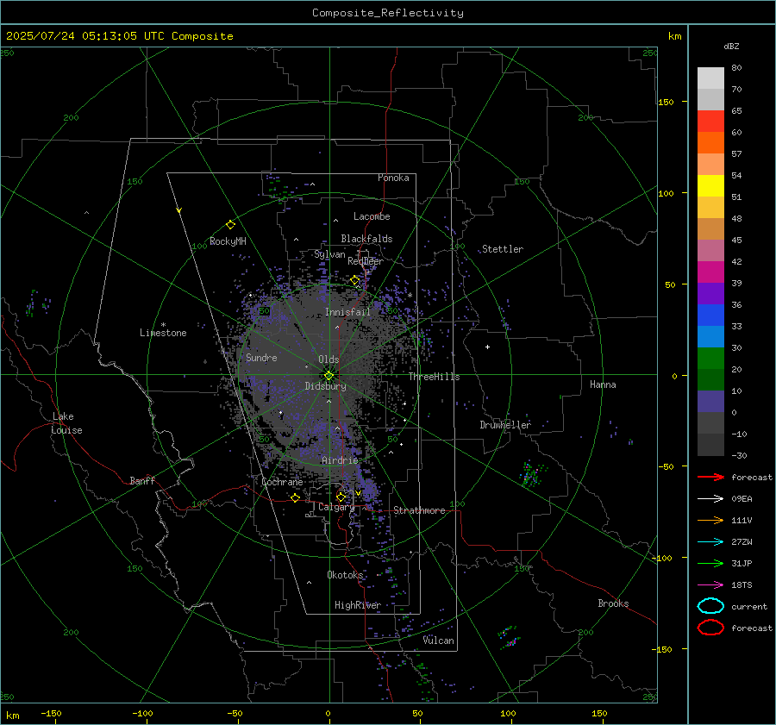
Task: Click the Cochrane city label
Action: click(x=282, y=482)
